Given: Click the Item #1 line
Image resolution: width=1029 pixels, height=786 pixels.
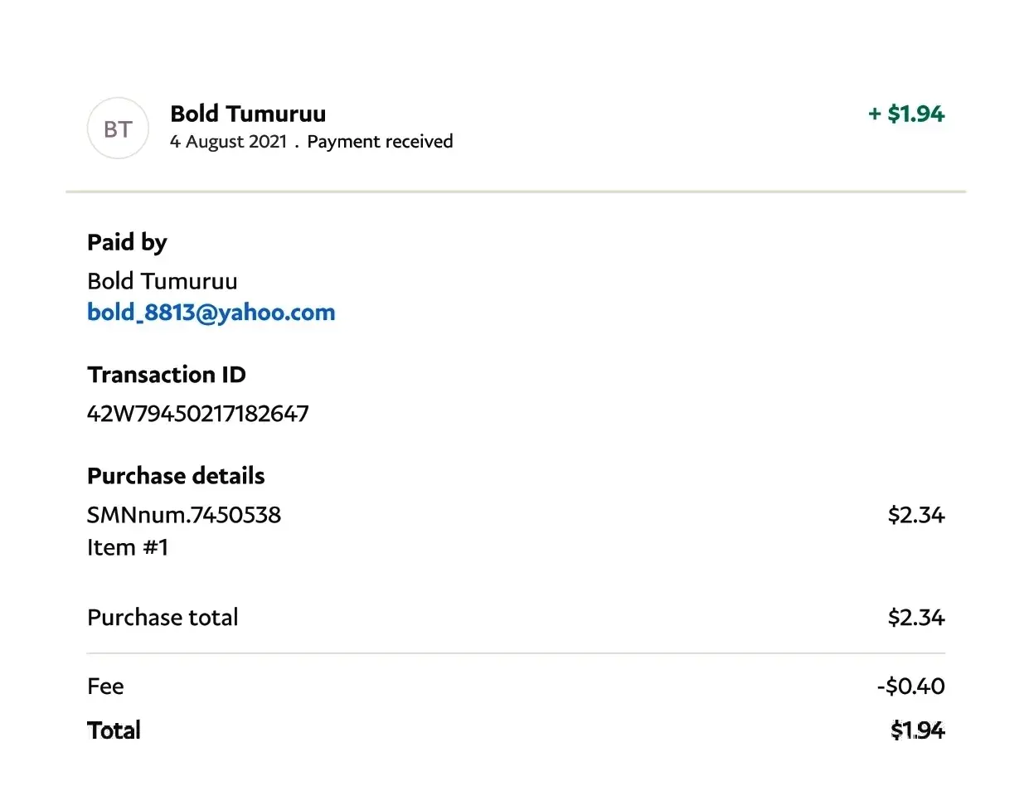Looking at the screenshot, I should click(x=128, y=547).
